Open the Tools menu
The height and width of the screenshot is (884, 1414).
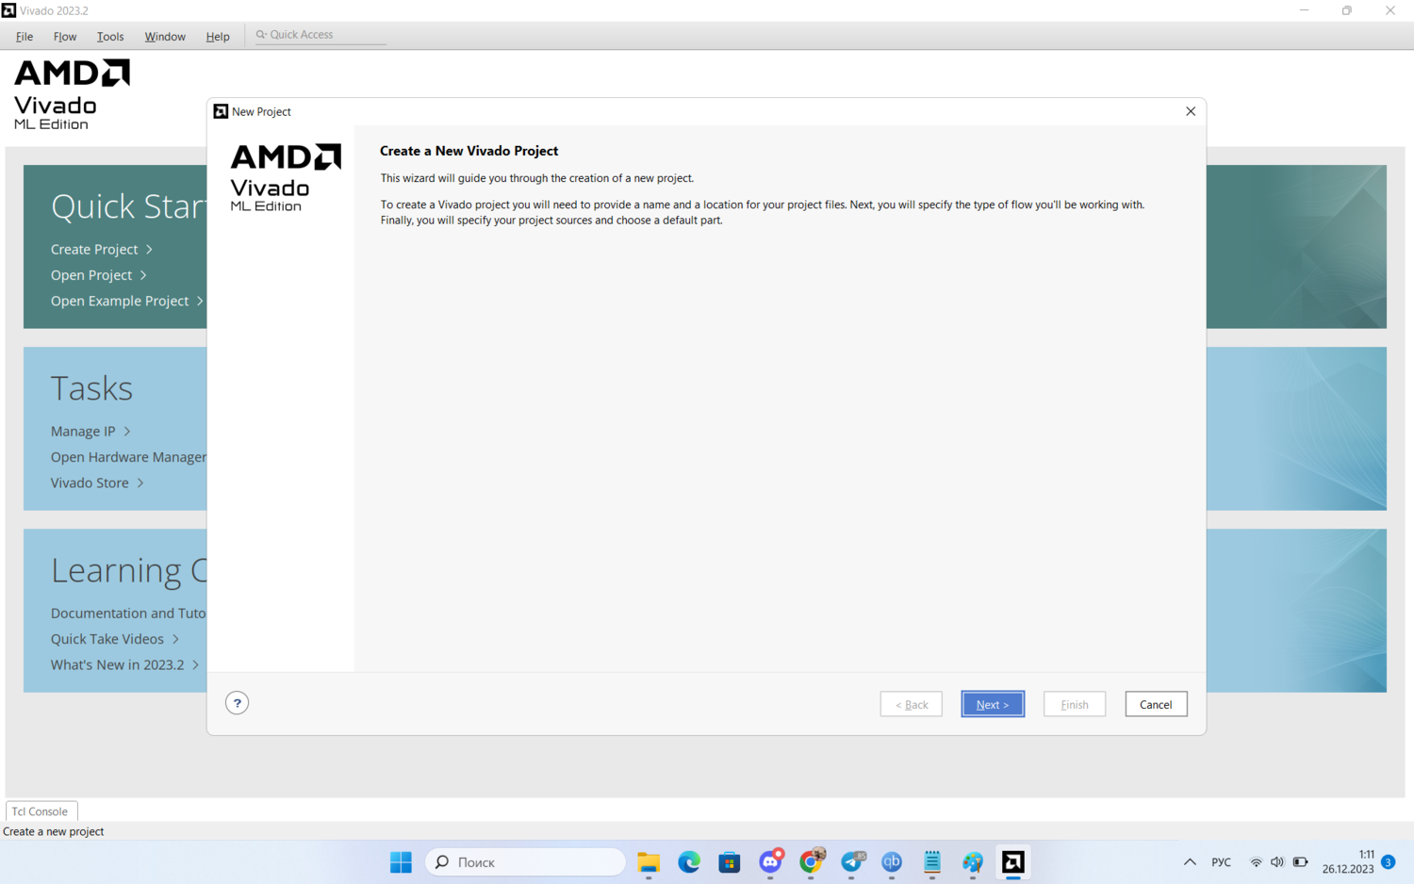click(110, 36)
